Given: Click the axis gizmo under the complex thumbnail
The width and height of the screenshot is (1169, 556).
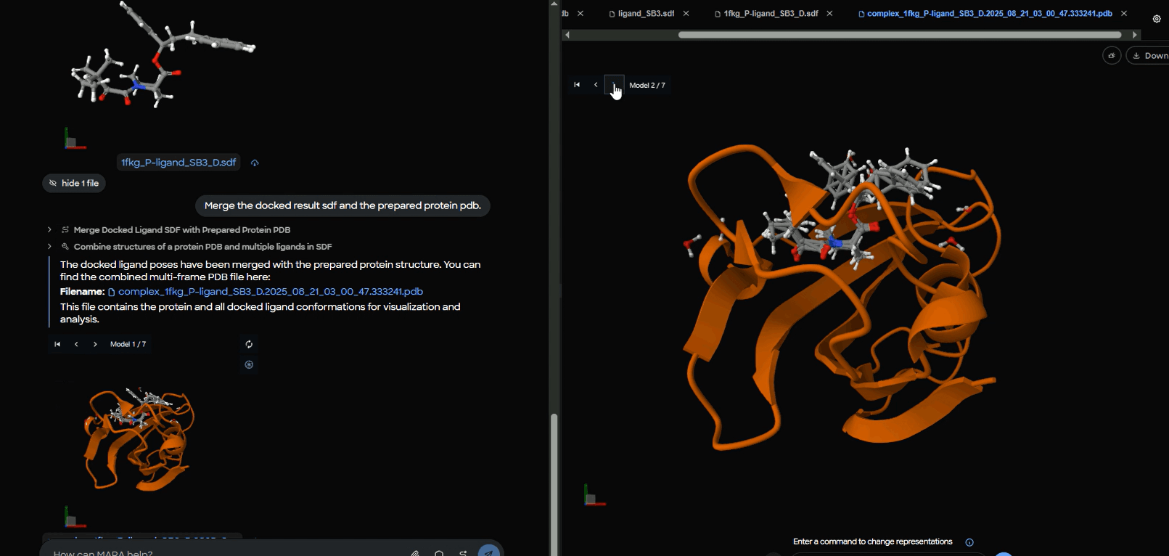Looking at the screenshot, I should [x=74, y=517].
